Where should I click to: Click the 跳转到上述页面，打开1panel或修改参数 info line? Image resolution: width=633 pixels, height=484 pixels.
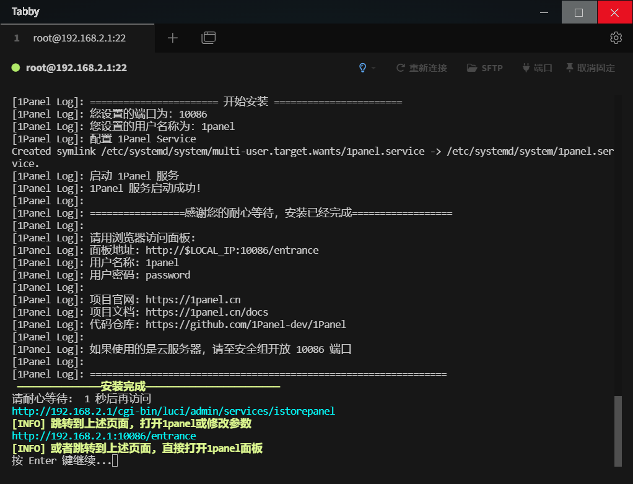[131, 423]
